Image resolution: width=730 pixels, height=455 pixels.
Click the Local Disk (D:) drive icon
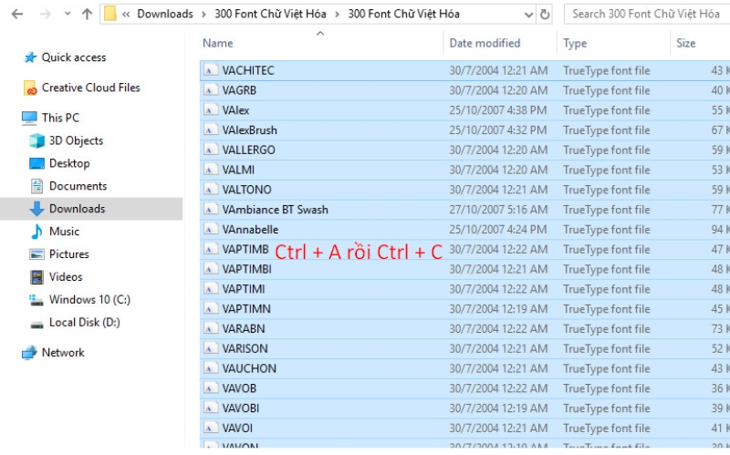[x=36, y=325]
